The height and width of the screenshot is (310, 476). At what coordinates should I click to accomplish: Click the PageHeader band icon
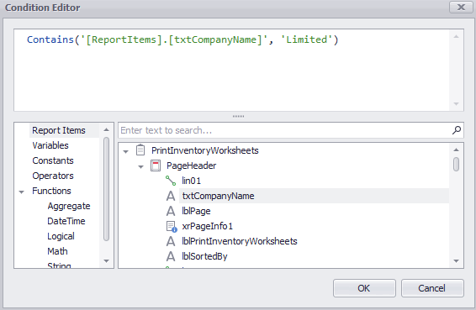click(156, 166)
